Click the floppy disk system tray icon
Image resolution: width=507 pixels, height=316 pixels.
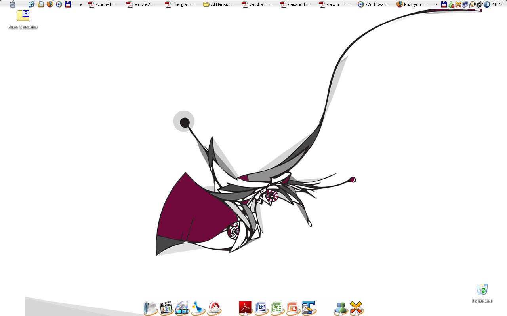(x=444, y=4)
